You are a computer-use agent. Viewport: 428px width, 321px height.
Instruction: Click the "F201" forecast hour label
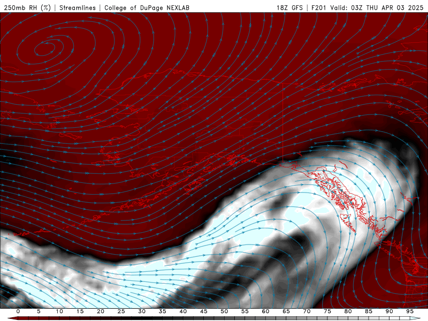(x=319, y=7)
